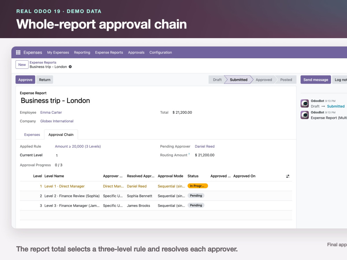
Task: Select the Submitted status stage
Action: pyautogui.click(x=239, y=80)
